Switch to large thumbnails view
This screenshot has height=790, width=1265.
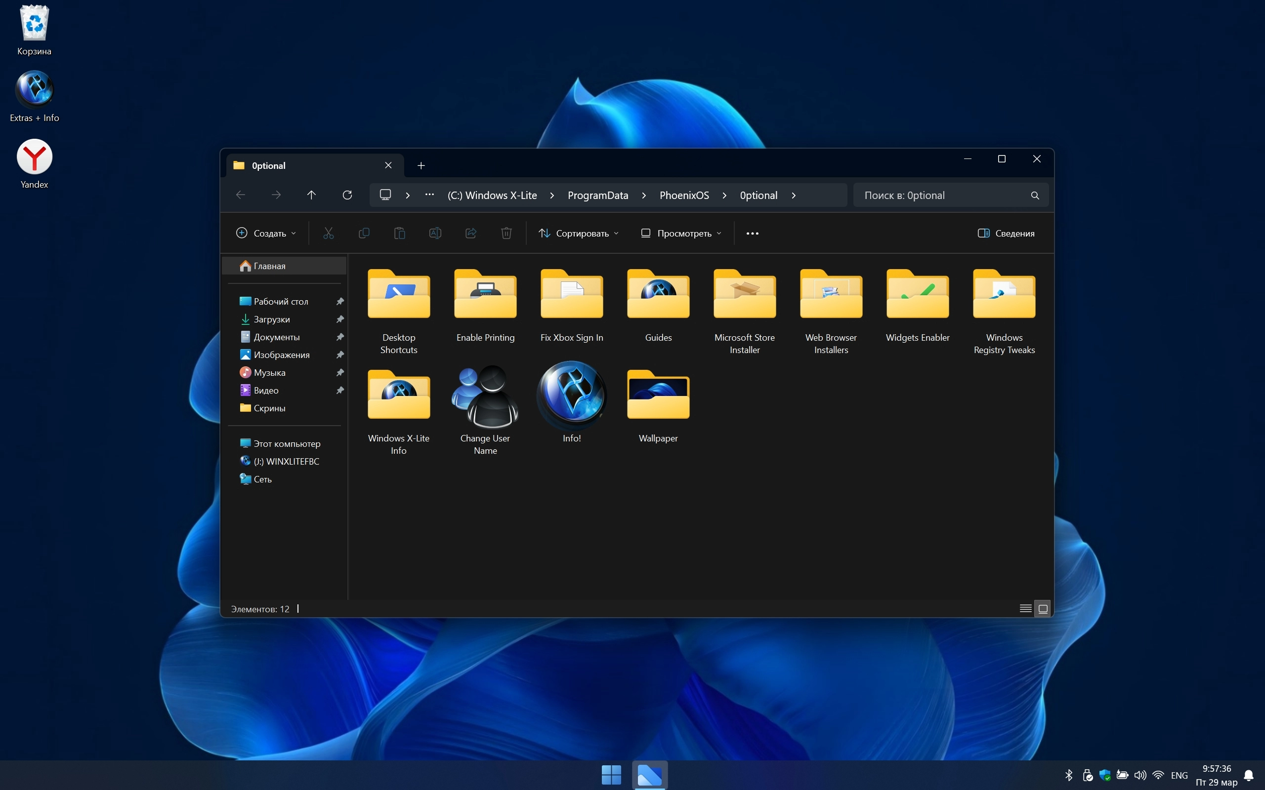(x=1043, y=609)
